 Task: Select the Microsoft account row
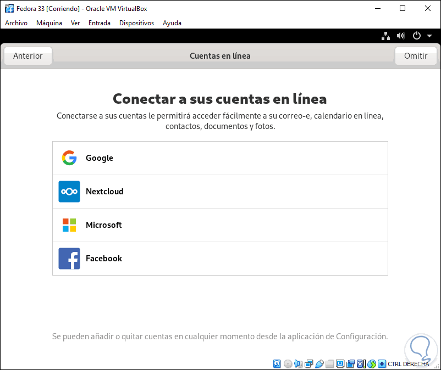coord(220,225)
